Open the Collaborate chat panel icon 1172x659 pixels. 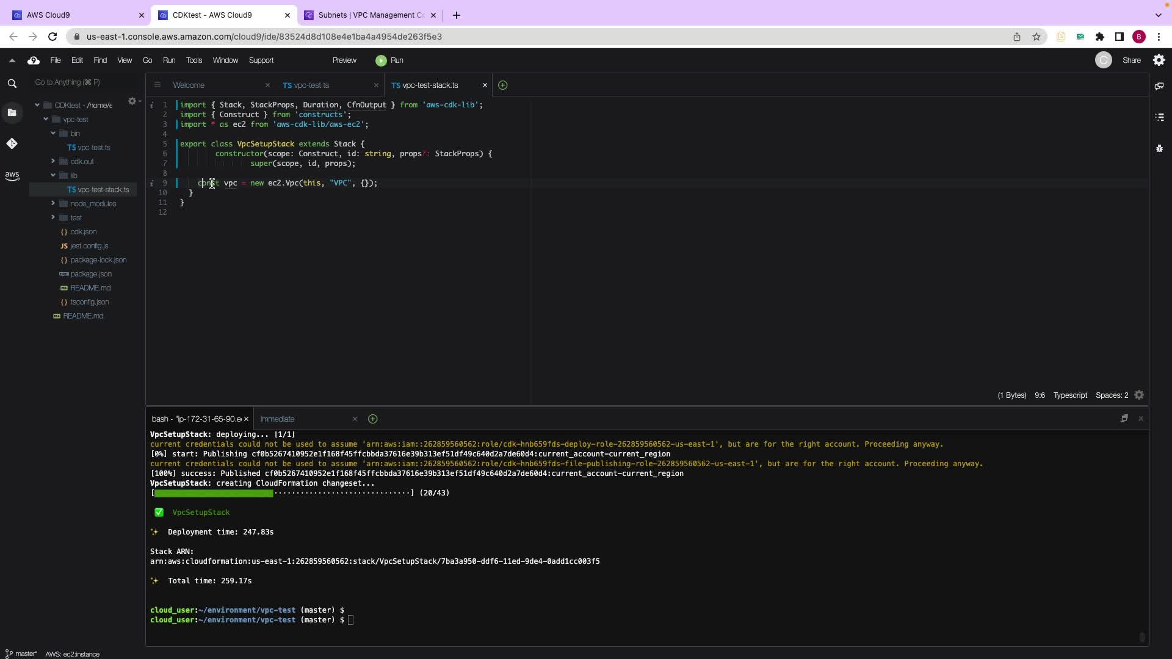[x=1159, y=86]
